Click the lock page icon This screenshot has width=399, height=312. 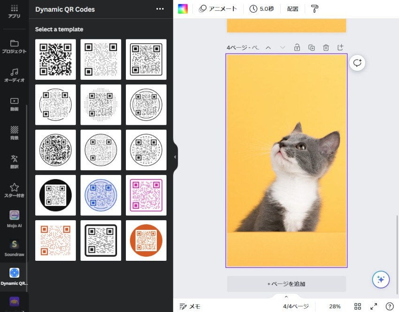point(297,47)
